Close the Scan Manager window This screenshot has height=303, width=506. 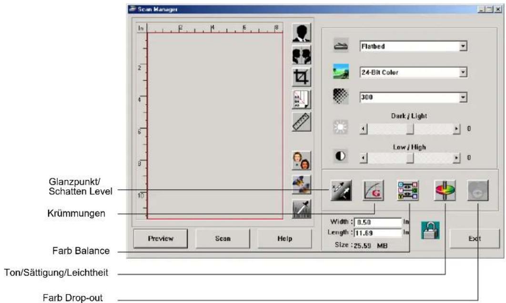coord(498,10)
